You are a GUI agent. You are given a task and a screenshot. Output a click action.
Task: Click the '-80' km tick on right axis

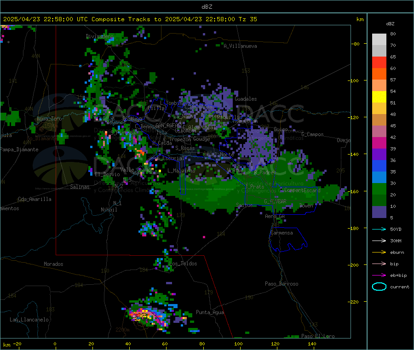pyautogui.click(x=355, y=44)
